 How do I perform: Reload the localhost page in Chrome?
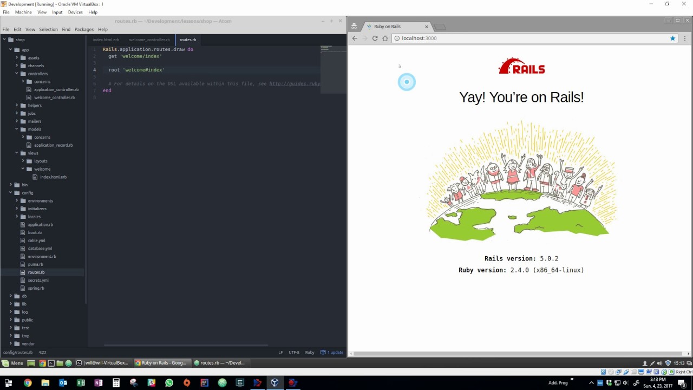(375, 38)
